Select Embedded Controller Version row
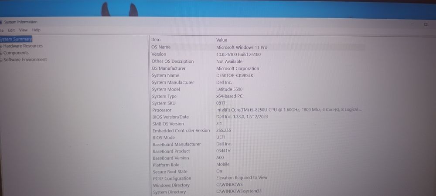 point(181,131)
